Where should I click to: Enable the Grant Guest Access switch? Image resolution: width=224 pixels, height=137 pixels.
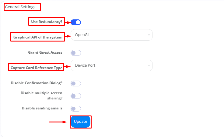pos(76,53)
